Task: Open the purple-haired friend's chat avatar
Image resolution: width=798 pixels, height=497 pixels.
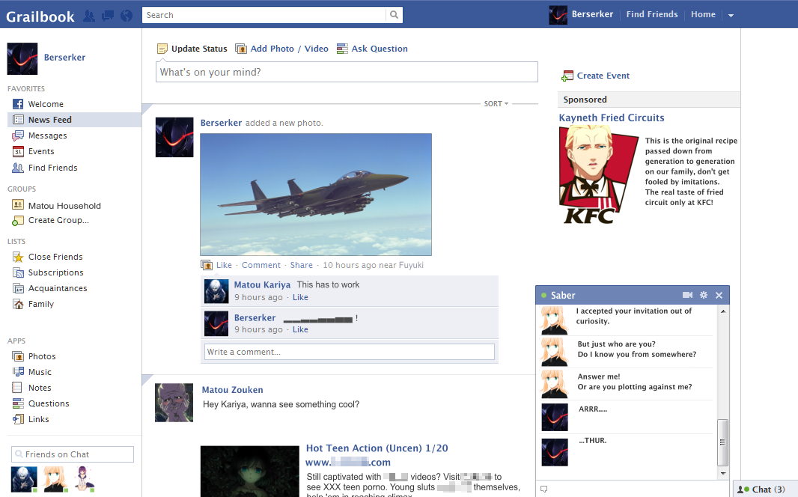Action: click(85, 479)
